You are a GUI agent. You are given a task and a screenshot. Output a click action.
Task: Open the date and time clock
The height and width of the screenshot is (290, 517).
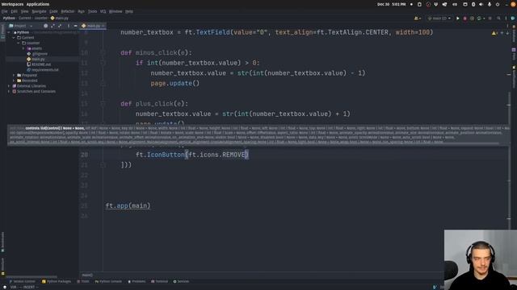pos(391,4)
